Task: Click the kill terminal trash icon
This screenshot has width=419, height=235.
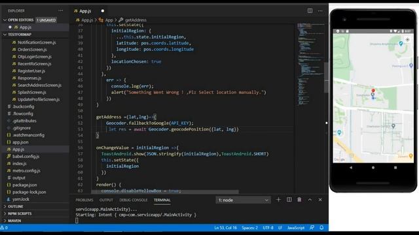Action: (x=299, y=200)
